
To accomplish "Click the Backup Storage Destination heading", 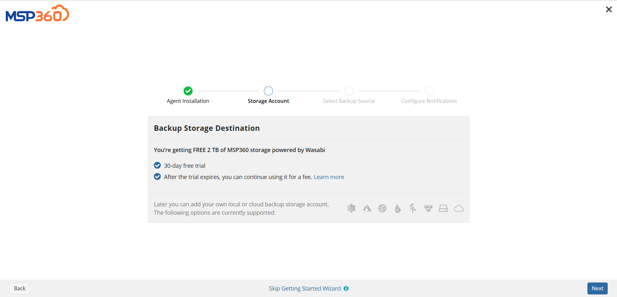I will [207, 128].
